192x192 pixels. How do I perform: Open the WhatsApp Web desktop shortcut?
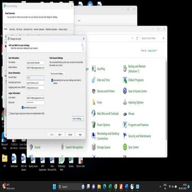click(x=61, y=162)
